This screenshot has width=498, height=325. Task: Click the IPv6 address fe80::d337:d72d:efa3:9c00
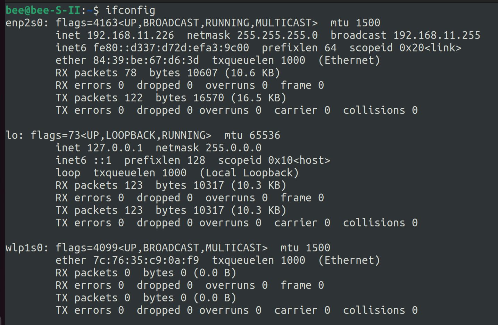(x=171, y=48)
